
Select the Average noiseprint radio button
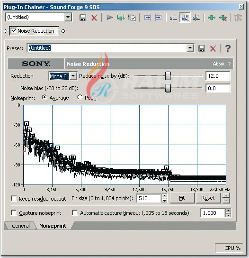coord(44,97)
